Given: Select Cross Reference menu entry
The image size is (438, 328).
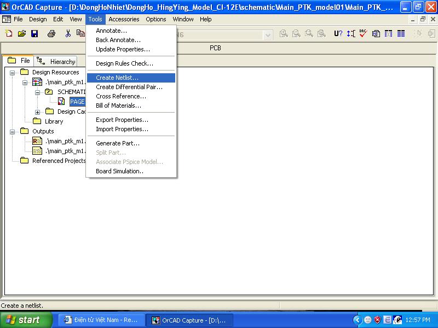Looking at the screenshot, I should pyautogui.click(x=131, y=97).
